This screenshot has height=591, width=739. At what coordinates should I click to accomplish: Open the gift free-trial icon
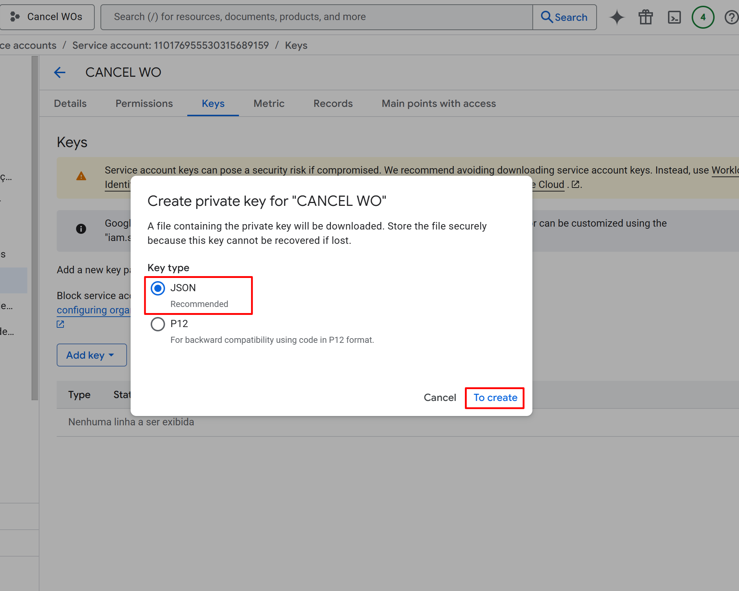click(645, 17)
